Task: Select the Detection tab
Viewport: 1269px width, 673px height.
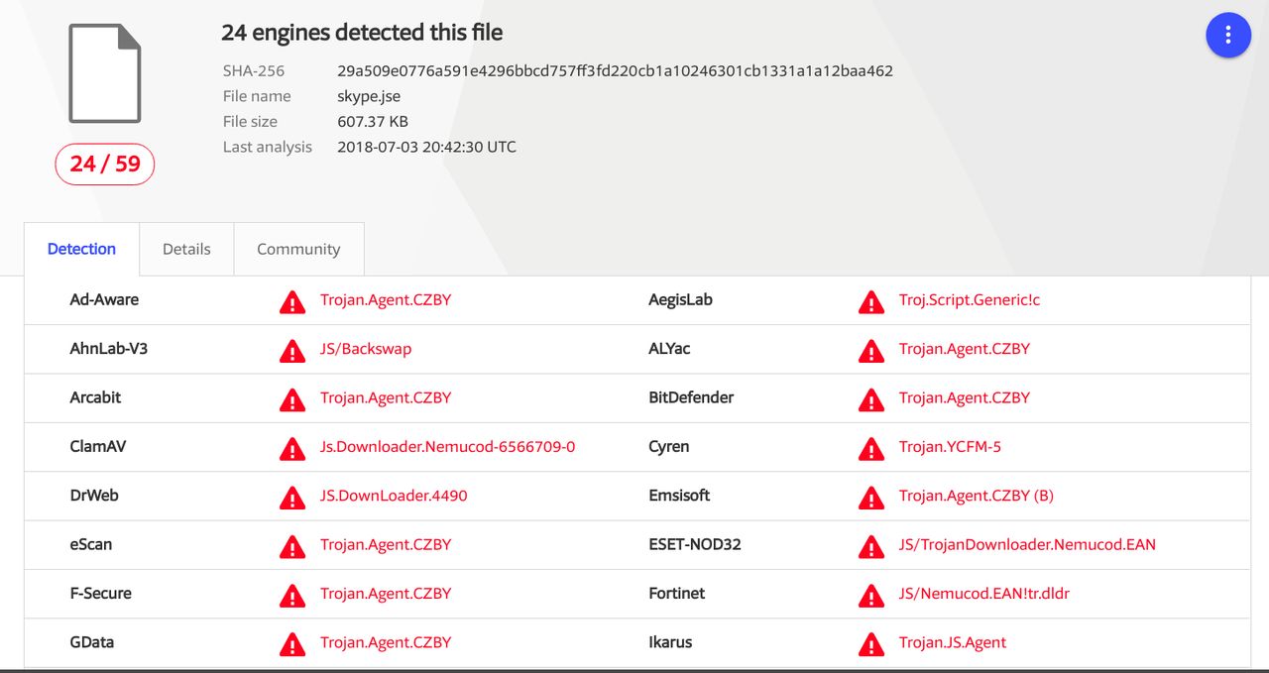Action: tap(81, 249)
